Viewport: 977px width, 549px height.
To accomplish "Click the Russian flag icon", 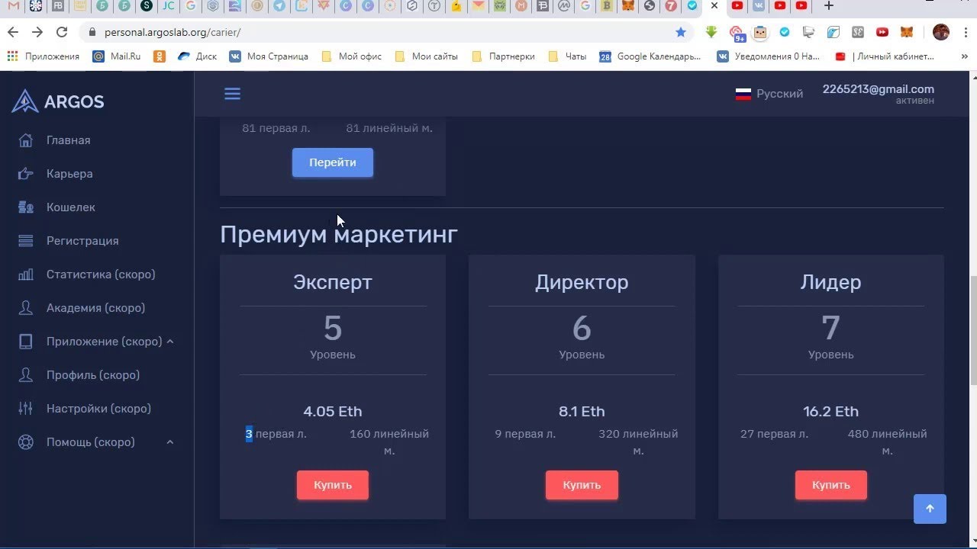I will pyautogui.click(x=743, y=94).
